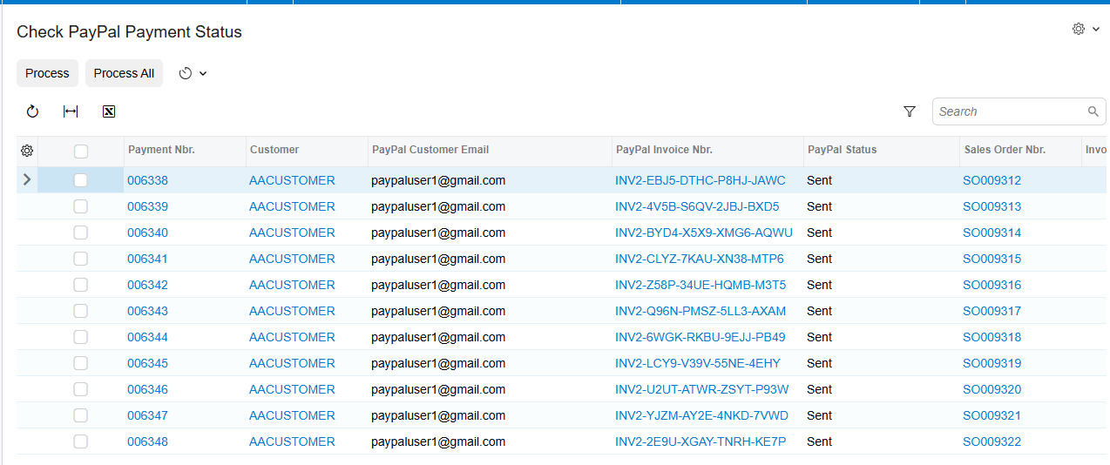Check the box for payment 006347
Viewport: 1110px width, 465px height.
tap(81, 415)
